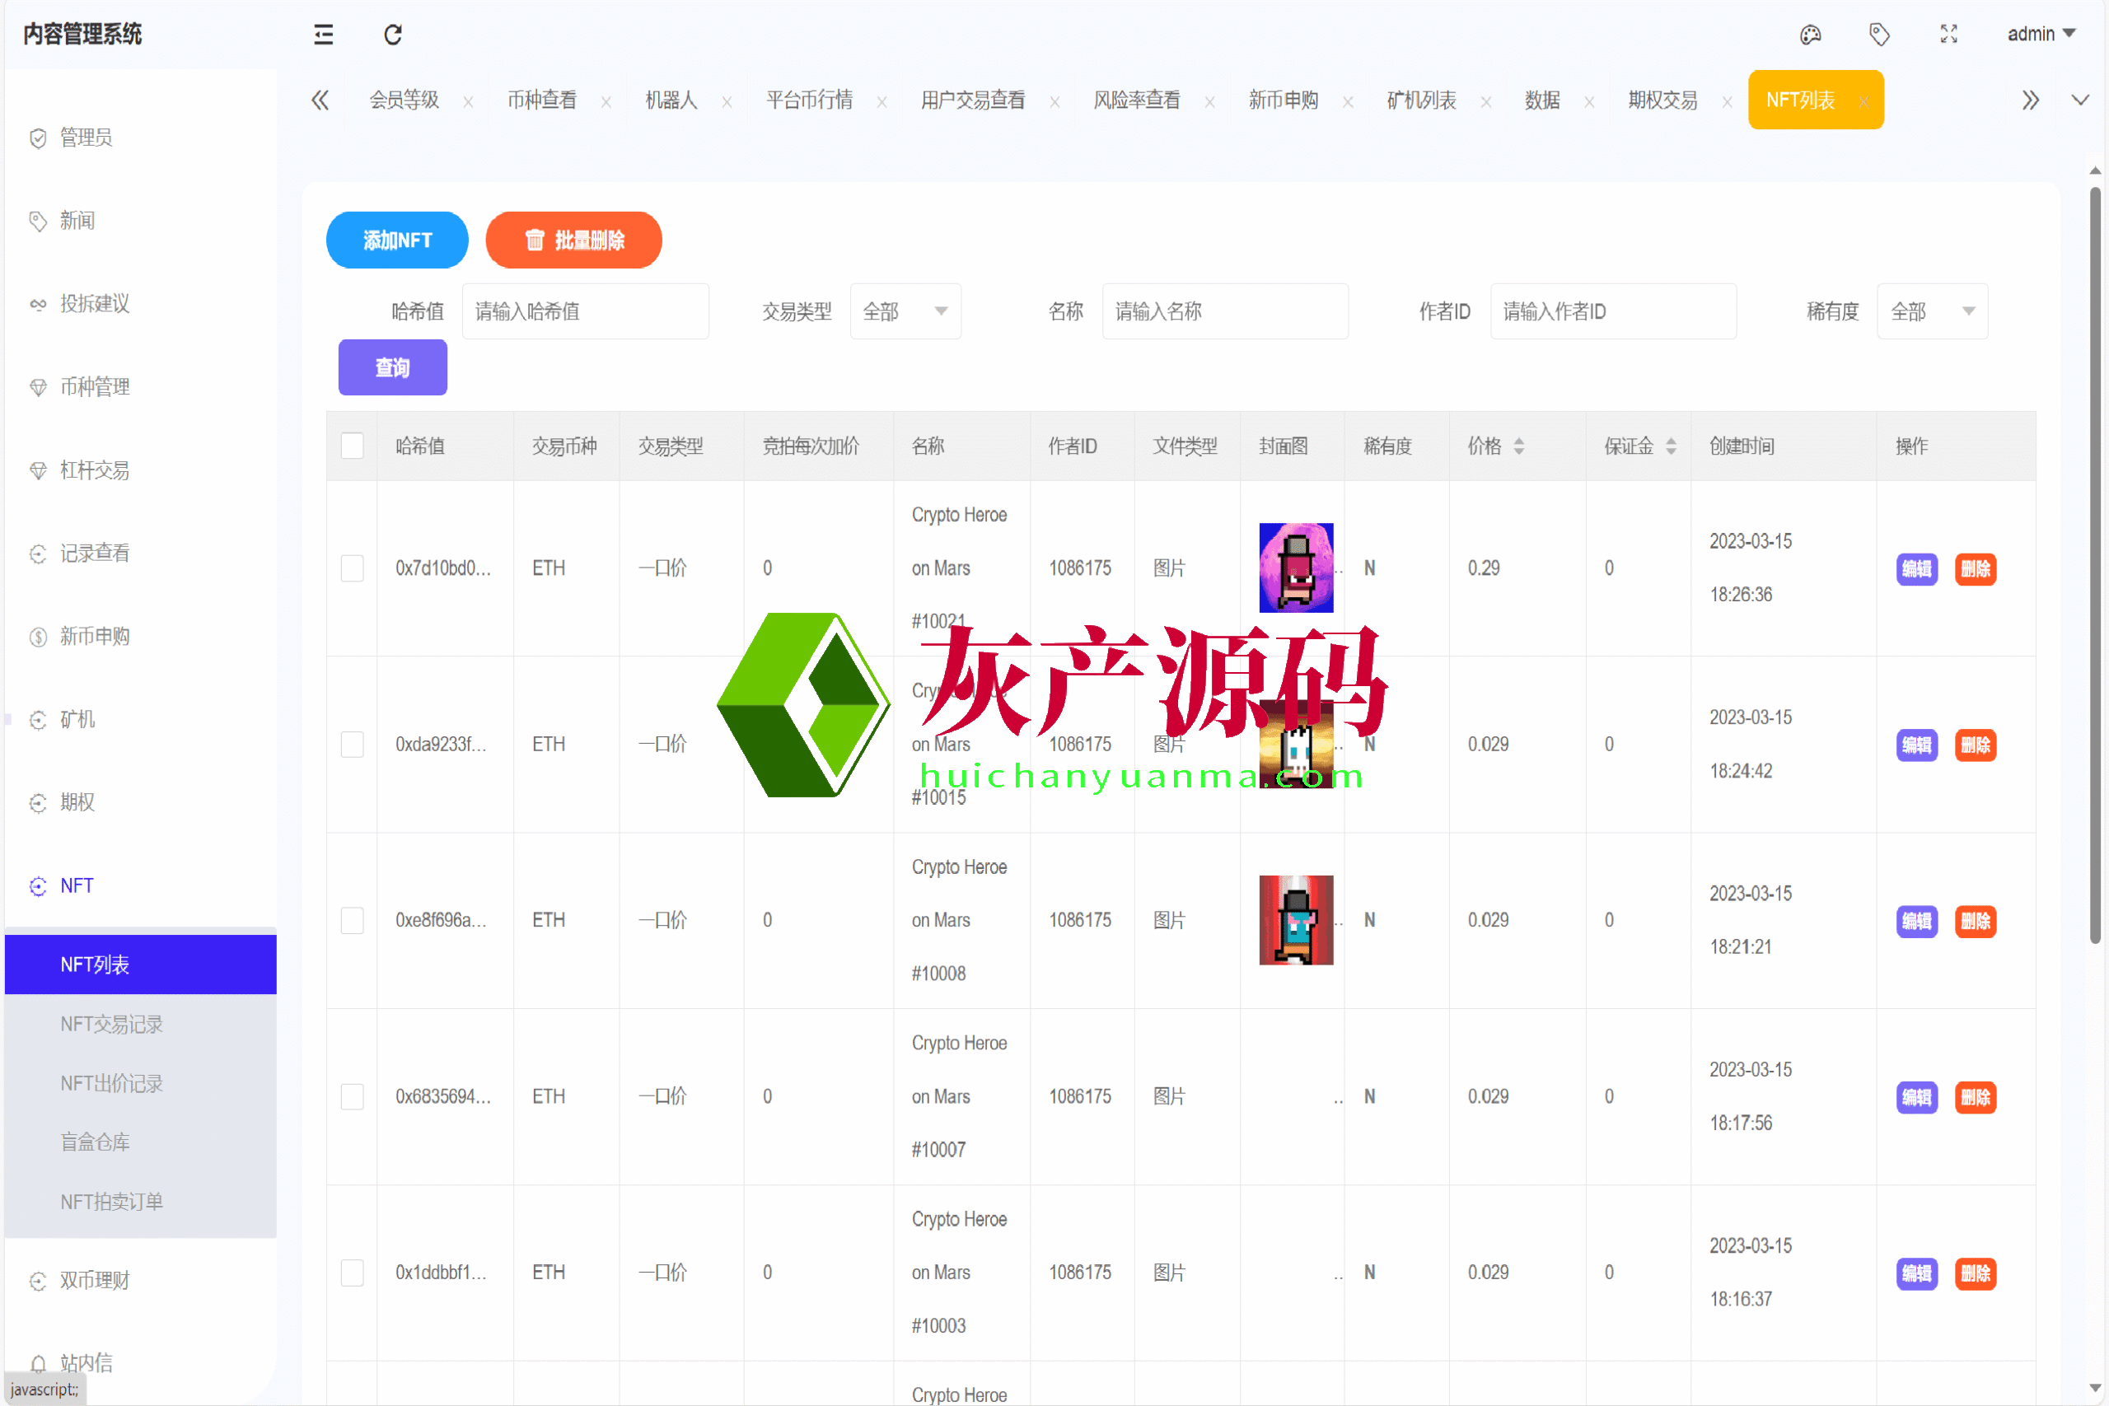Check the select-all header checkbox
The width and height of the screenshot is (2109, 1406).
click(x=353, y=446)
